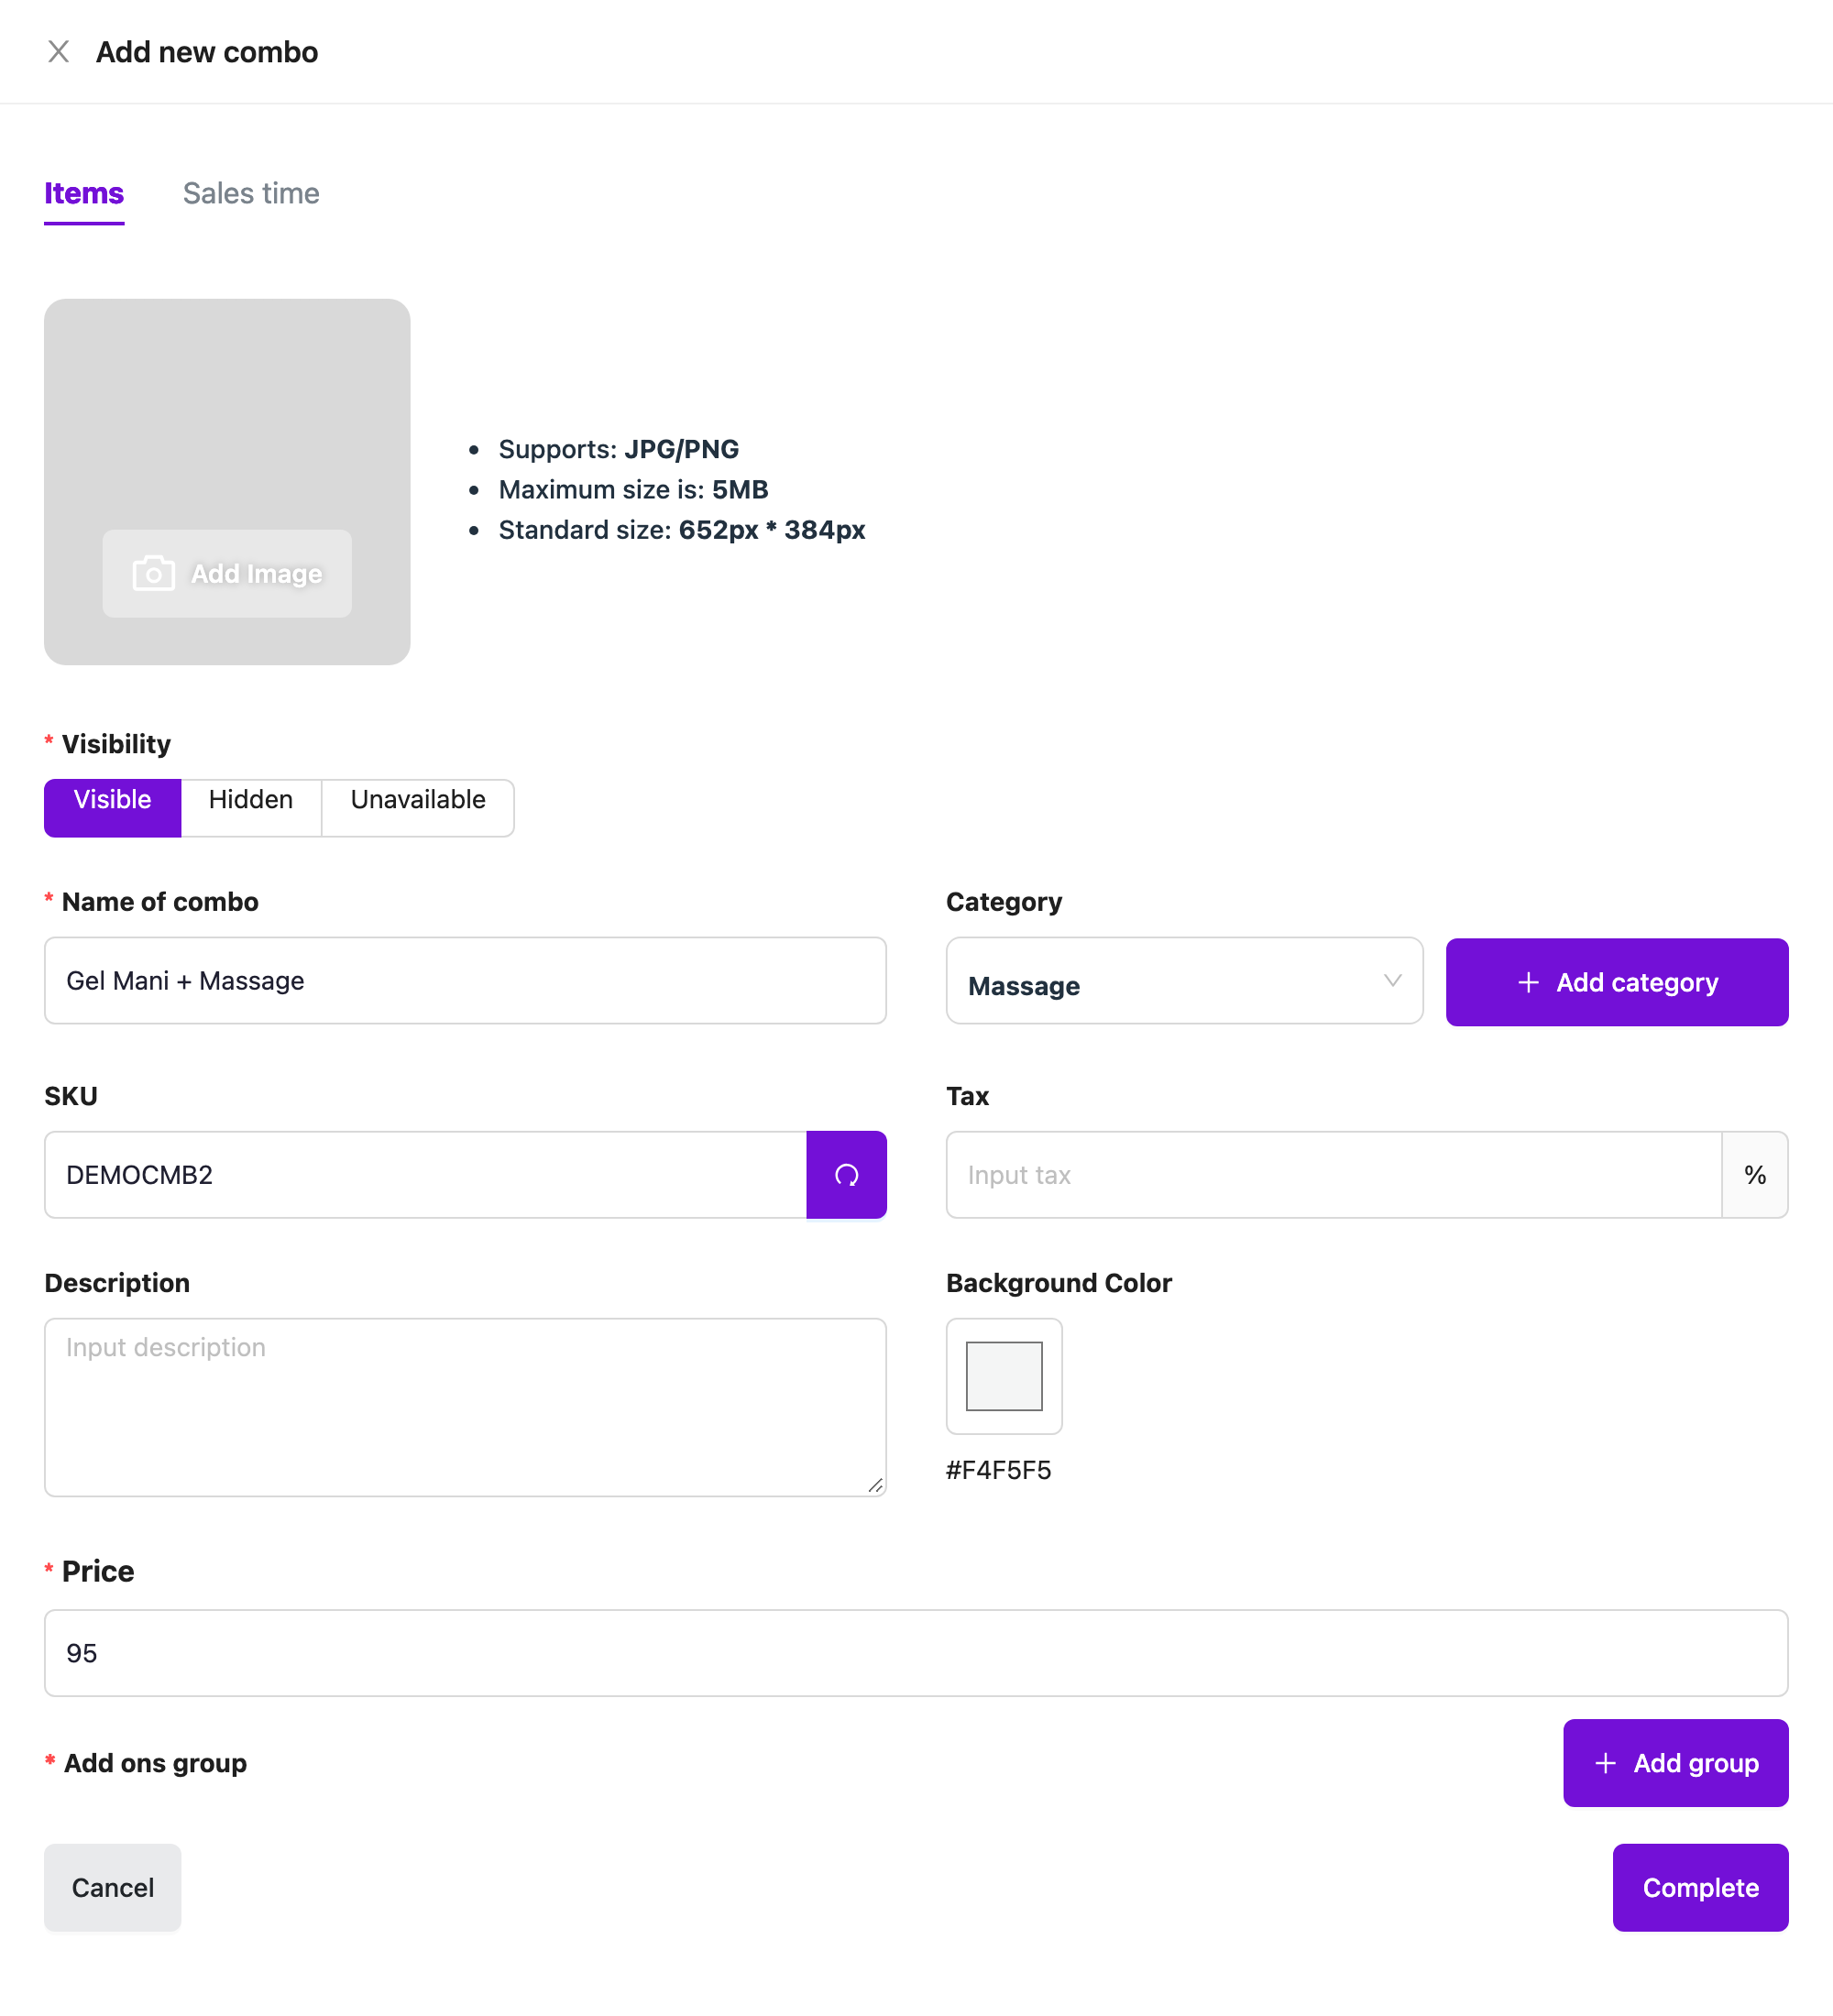Focus the Name of combo field
Image resolution: width=1833 pixels, height=2016 pixels.
click(x=465, y=981)
